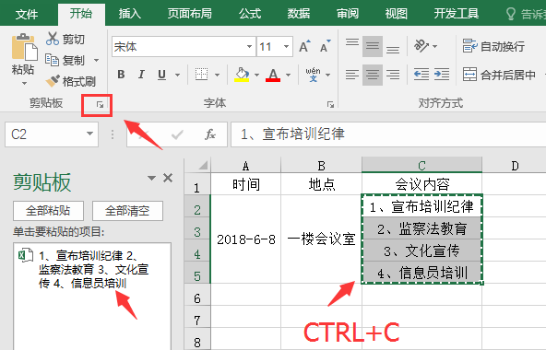Toggle bold formatting
546x350 pixels.
pyautogui.click(x=121, y=75)
